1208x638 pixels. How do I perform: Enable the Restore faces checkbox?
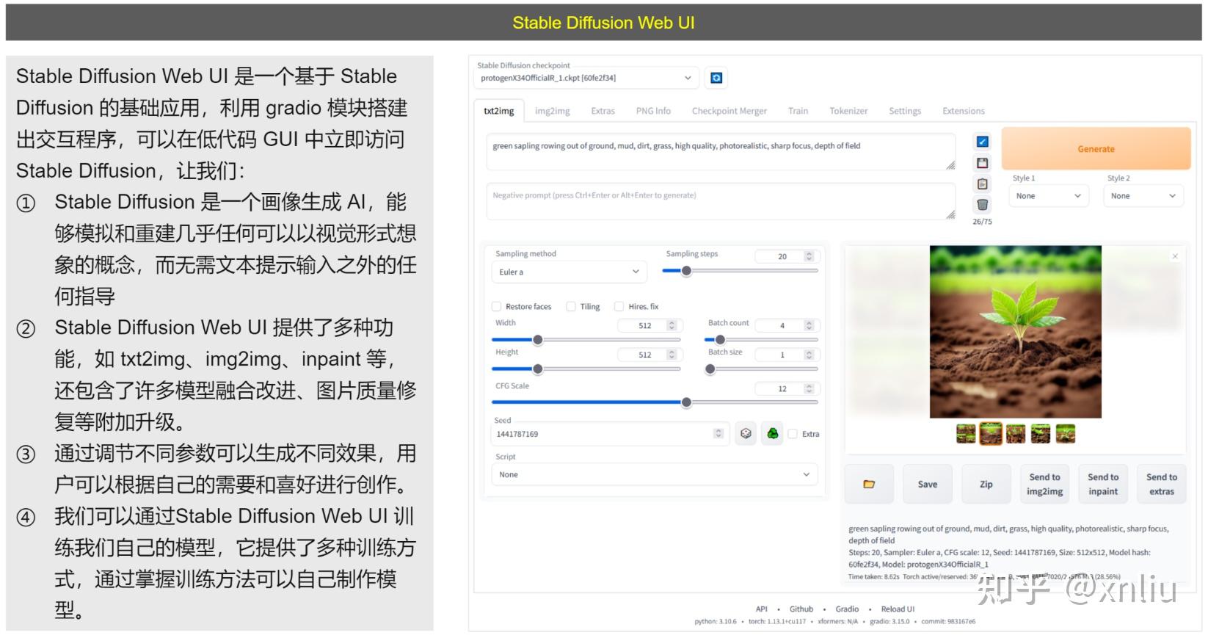(x=496, y=307)
